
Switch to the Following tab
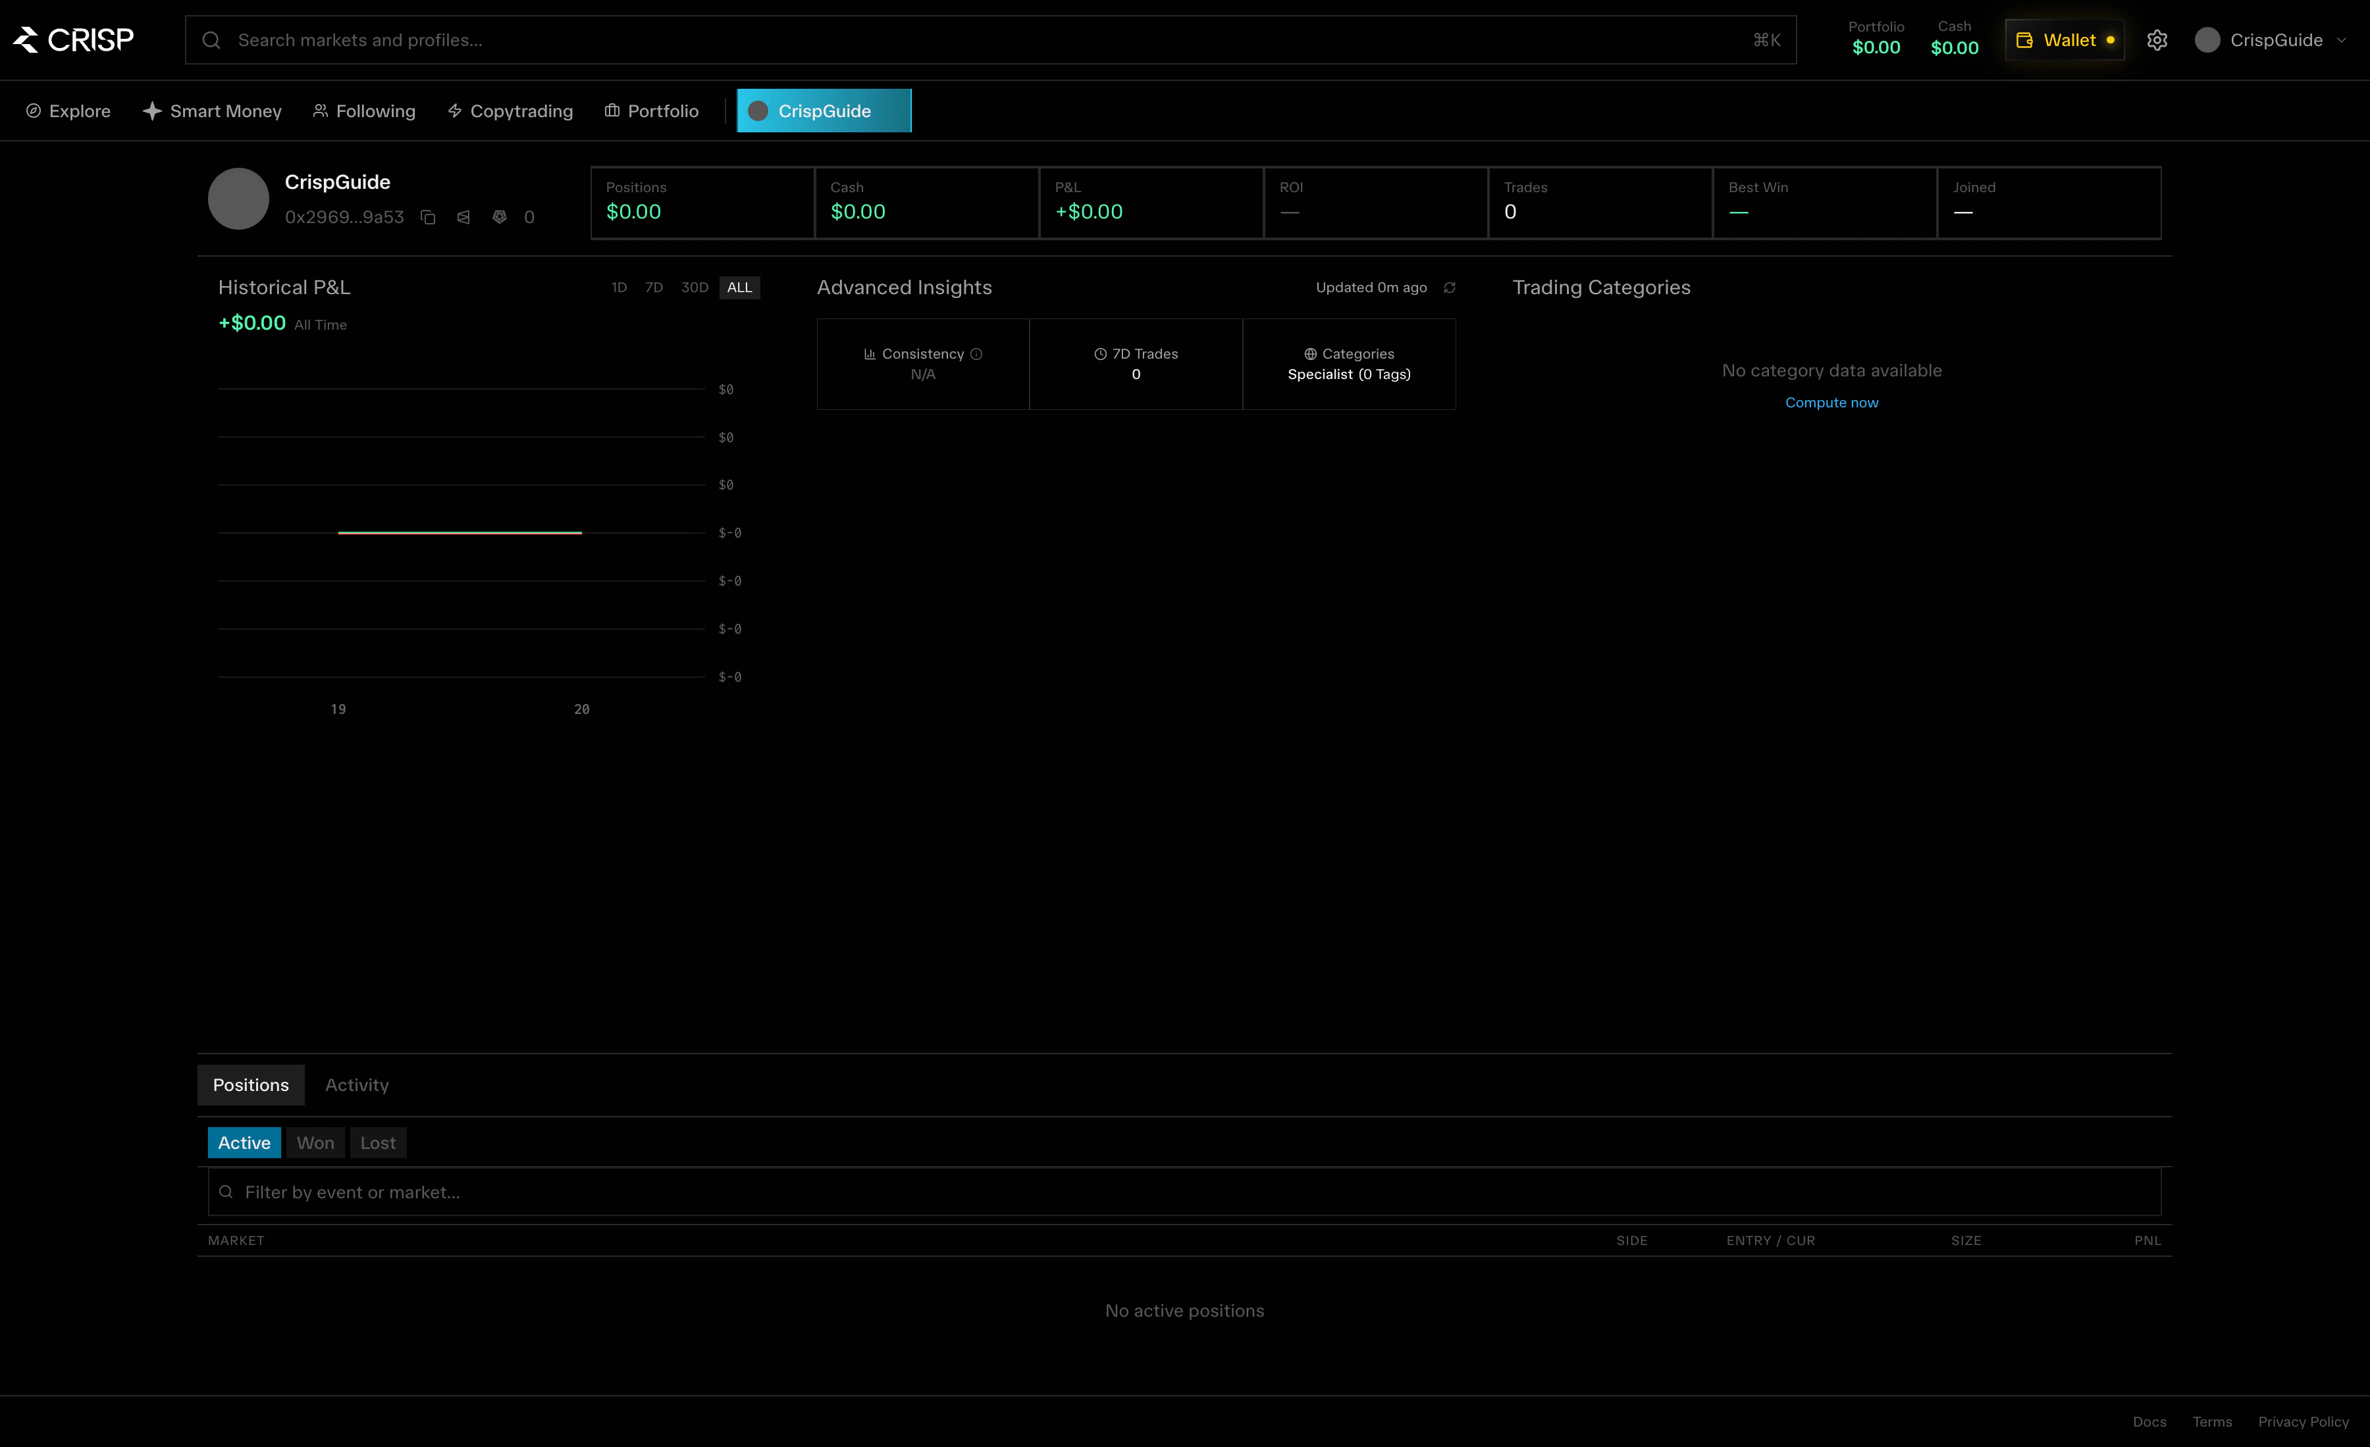tap(365, 111)
